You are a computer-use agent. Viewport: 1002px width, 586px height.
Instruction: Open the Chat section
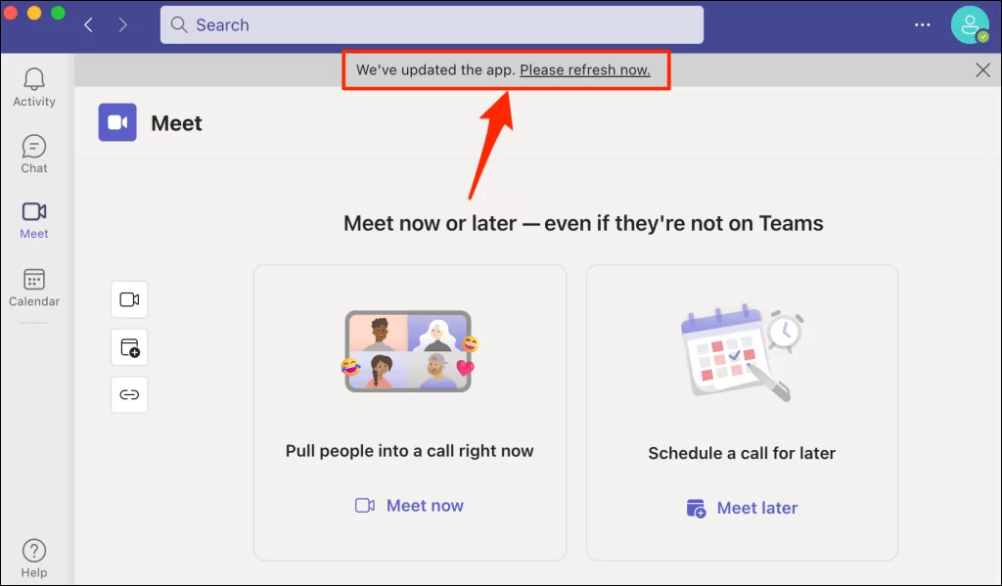tap(34, 154)
